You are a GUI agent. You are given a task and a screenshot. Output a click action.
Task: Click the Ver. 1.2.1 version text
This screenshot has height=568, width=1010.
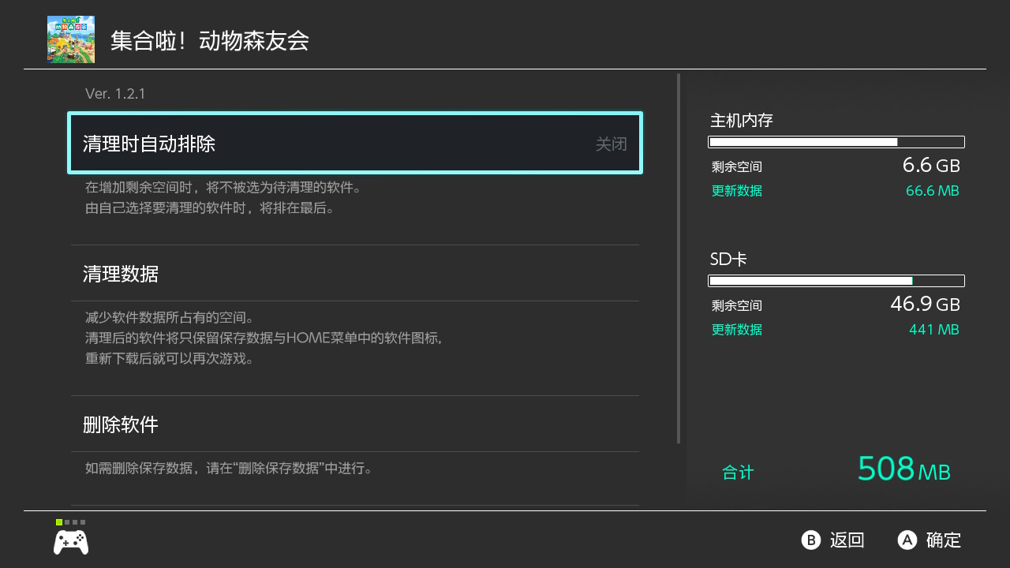[115, 94]
